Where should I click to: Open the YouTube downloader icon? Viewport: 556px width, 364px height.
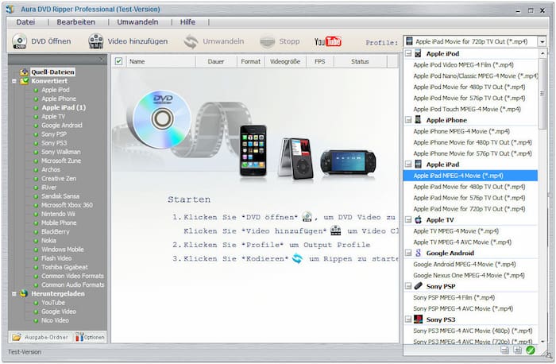pos(327,41)
